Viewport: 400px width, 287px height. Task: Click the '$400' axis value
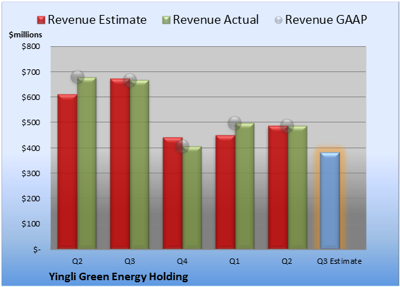point(31,148)
